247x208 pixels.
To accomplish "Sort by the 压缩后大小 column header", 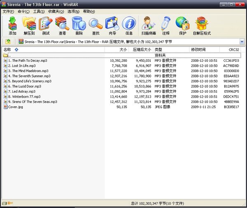I will click(141, 50).
